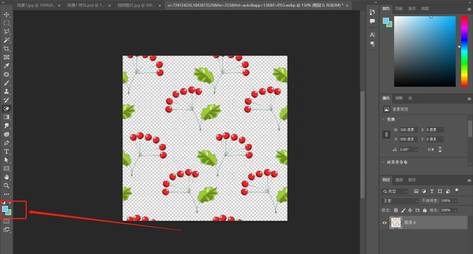Select the Zoom magnifier tool
Screen dimensions: 473x254
[x=7, y=186]
